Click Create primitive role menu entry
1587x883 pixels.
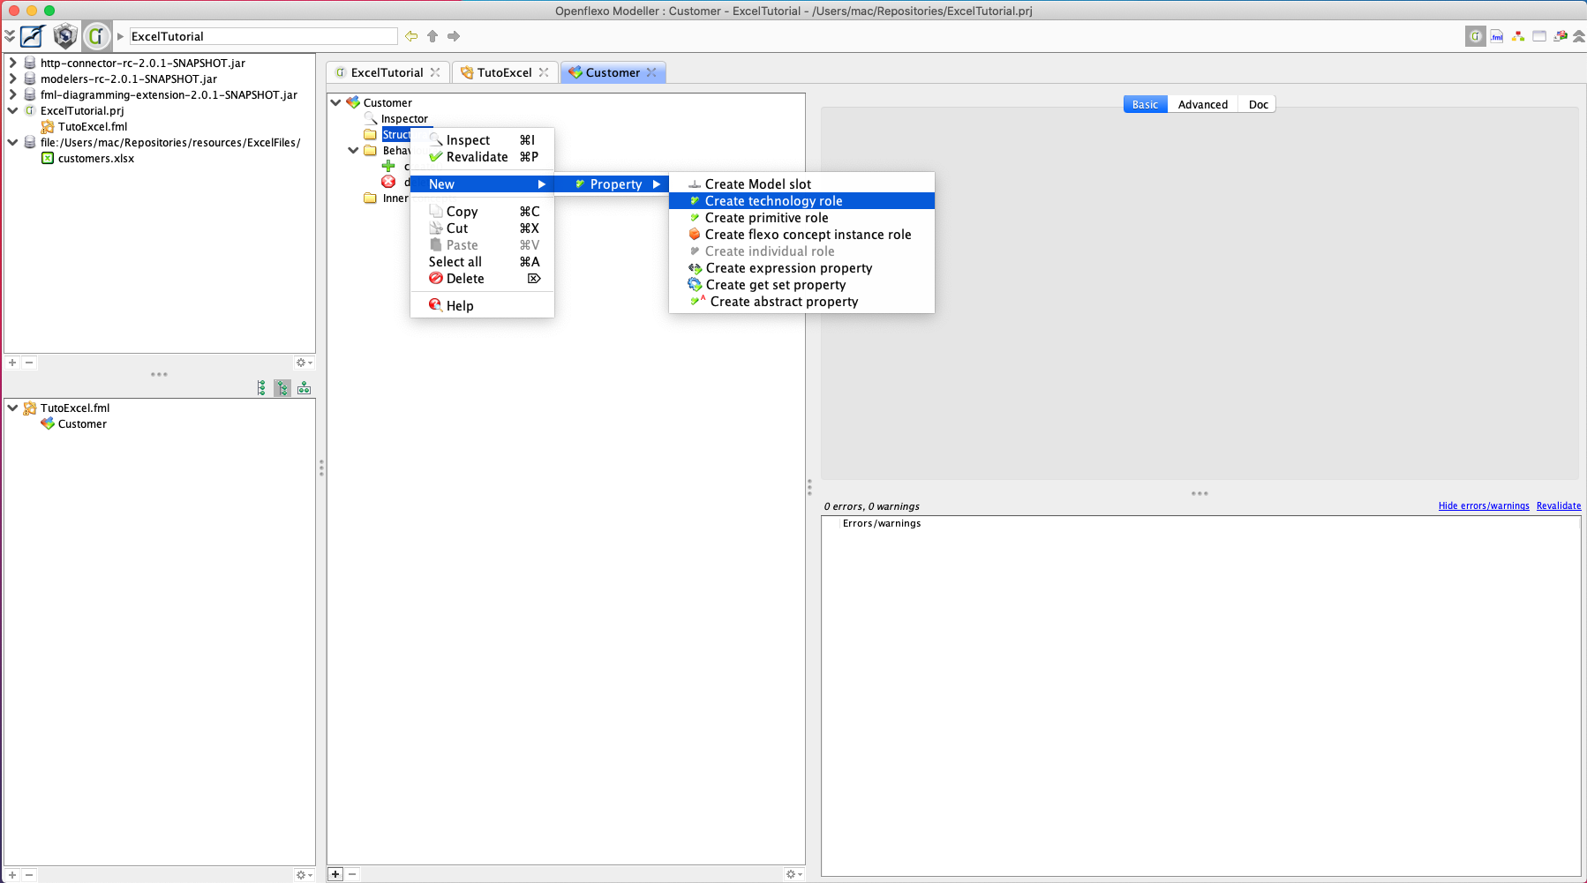tap(801, 217)
